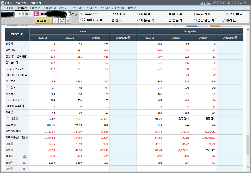Click help icon next to DPS
Viewport: 251px width, 173px height.
tap(11, 168)
